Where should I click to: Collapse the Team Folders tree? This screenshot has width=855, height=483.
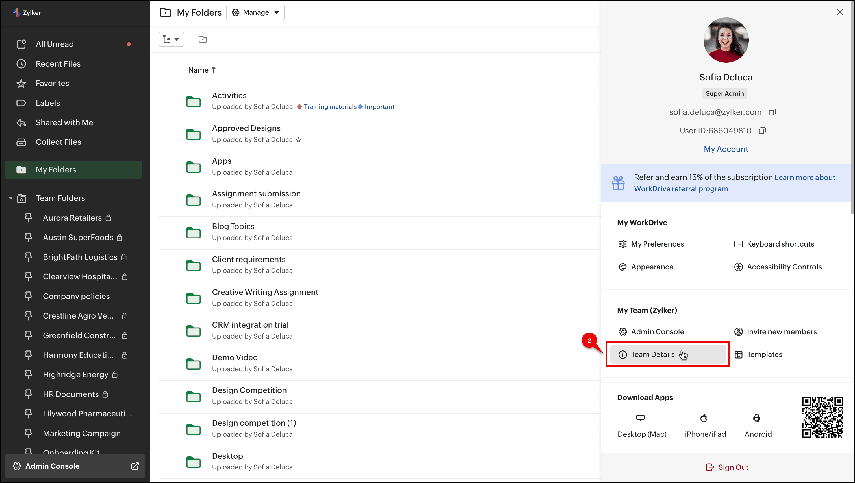click(x=11, y=198)
